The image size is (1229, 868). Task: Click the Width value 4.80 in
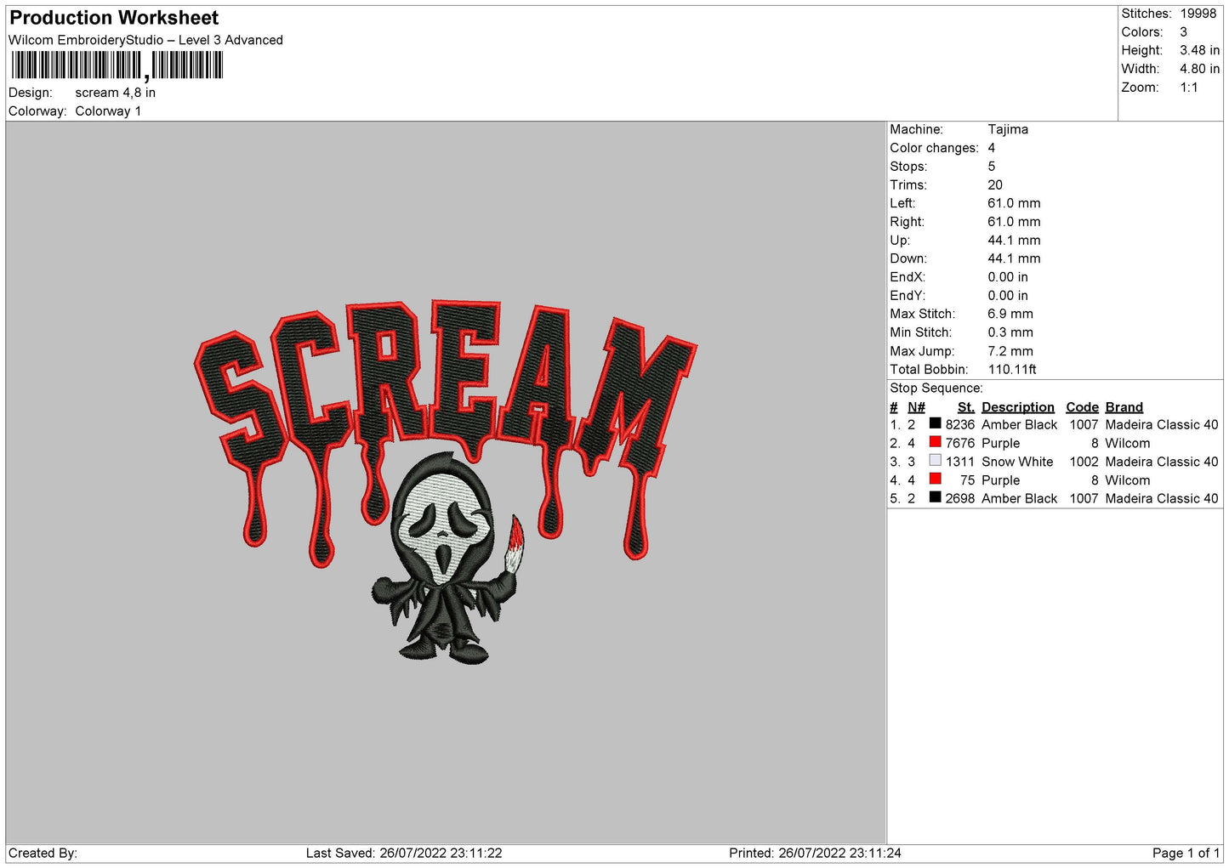point(1199,69)
